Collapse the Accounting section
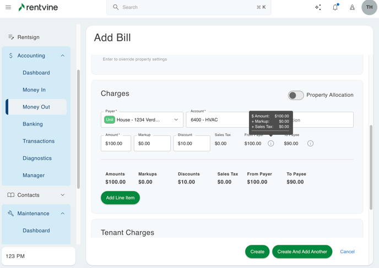The height and width of the screenshot is (268, 379). pyautogui.click(x=62, y=56)
